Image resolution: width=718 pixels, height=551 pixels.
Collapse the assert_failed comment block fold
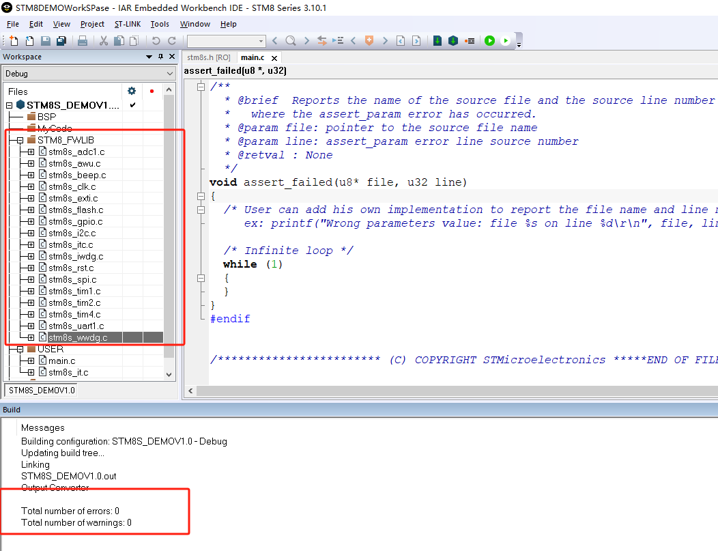201,87
